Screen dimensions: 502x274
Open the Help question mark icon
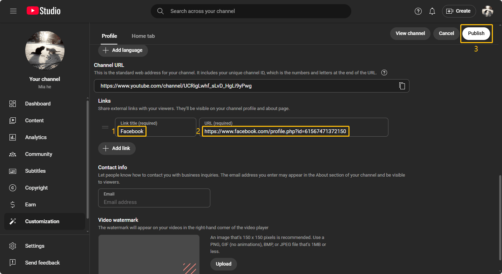point(418,11)
